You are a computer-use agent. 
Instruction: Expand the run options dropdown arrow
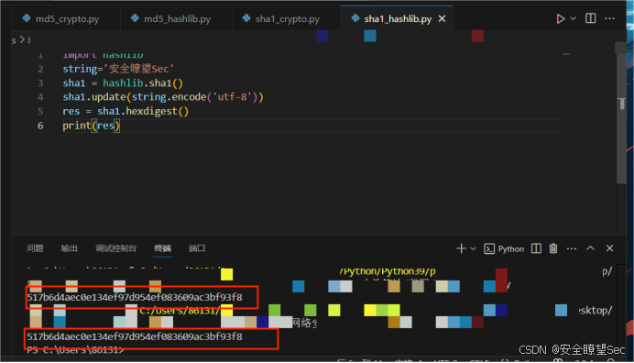tap(573, 18)
